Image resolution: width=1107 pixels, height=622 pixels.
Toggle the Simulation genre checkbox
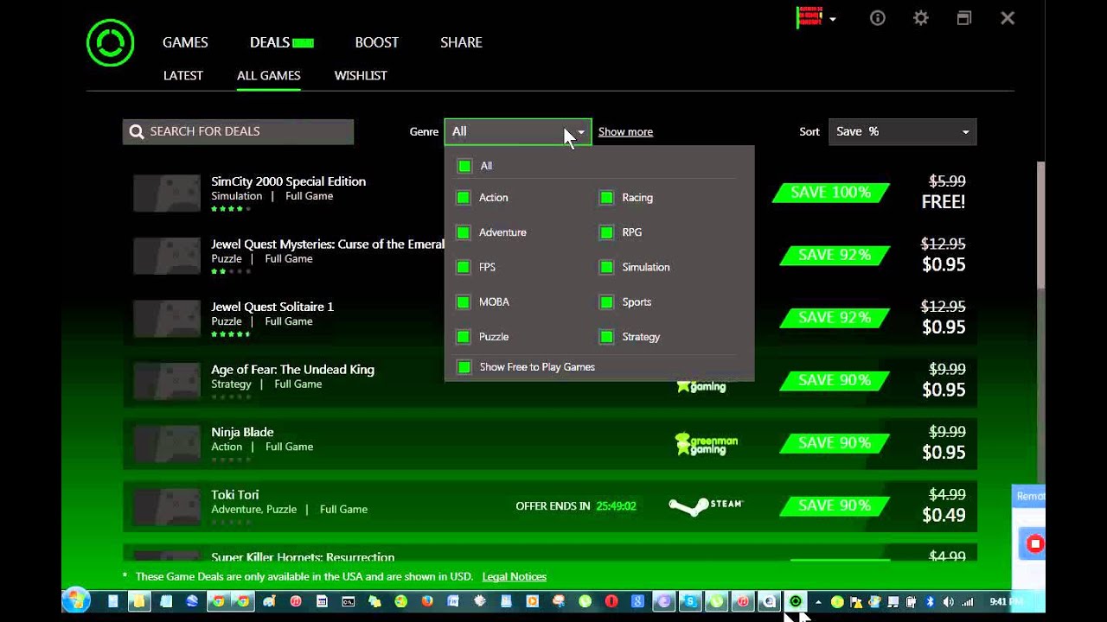click(606, 267)
